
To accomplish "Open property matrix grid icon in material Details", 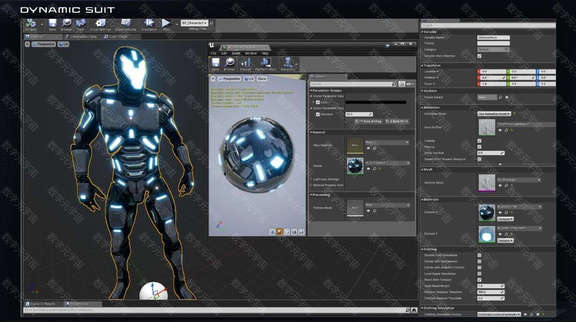I will click(x=402, y=84).
